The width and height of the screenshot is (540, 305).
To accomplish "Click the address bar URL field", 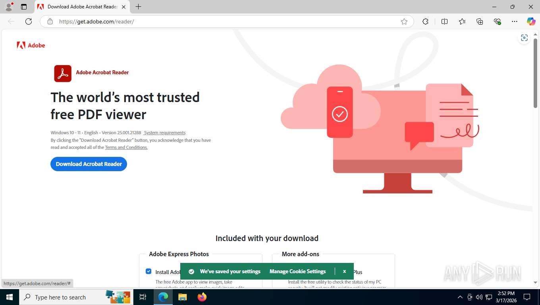I will coord(226,21).
